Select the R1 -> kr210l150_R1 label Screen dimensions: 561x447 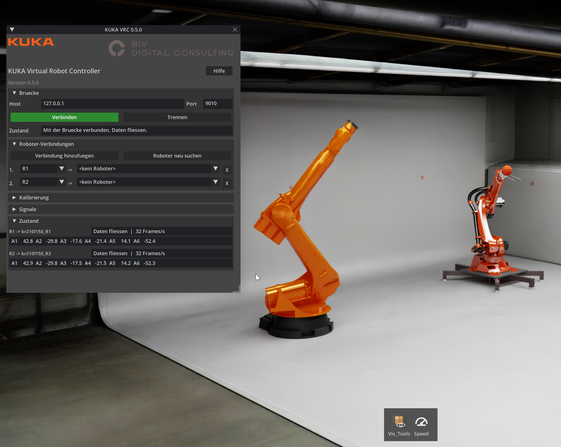click(x=30, y=231)
